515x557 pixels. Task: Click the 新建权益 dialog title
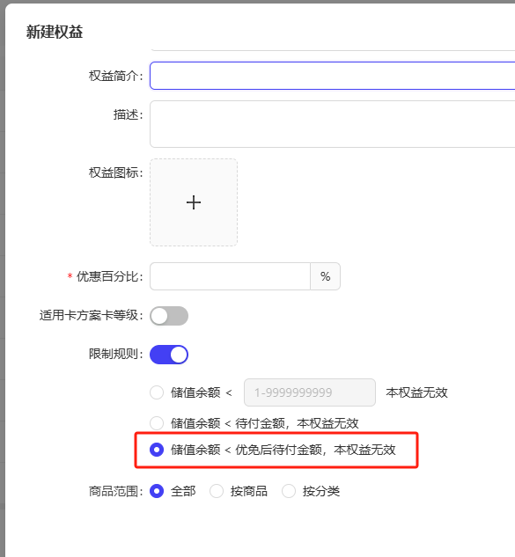click(55, 32)
